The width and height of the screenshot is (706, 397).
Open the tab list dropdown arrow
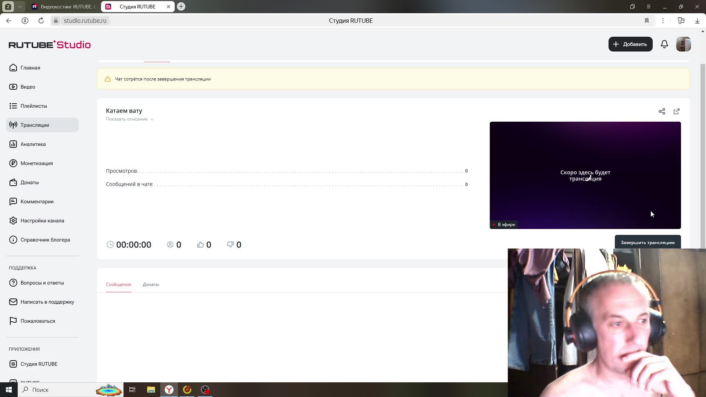(x=20, y=7)
